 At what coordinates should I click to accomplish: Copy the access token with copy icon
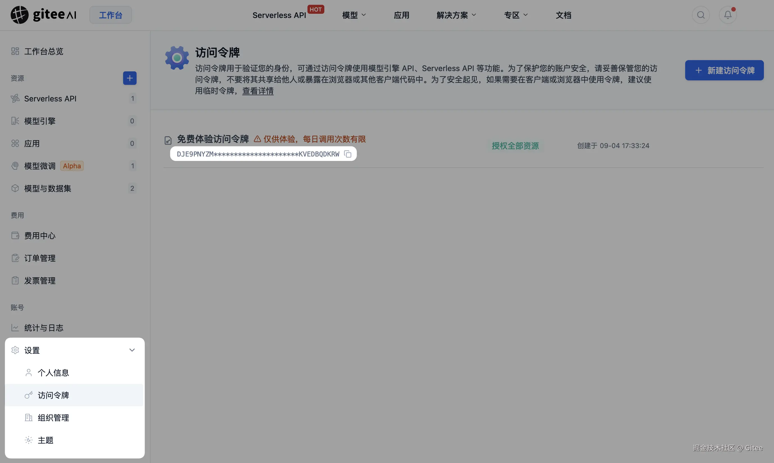pyautogui.click(x=347, y=154)
